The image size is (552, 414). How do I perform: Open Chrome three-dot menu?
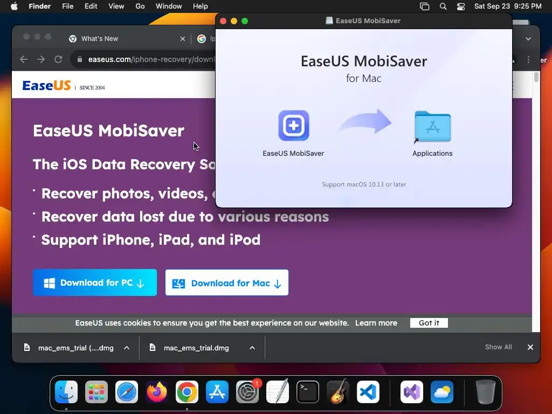pyautogui.click(x=528, y=59)
